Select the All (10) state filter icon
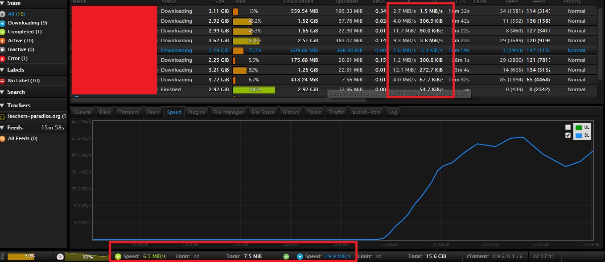Image resolution: width=605 pixels, height=262 pixels. tap(3, 14)
